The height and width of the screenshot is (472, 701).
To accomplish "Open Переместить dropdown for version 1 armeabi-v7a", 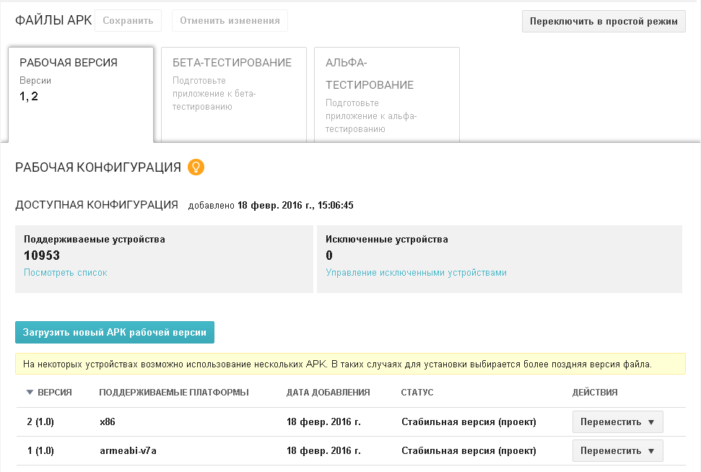I will pyautogui.click(x=617, y=451).
